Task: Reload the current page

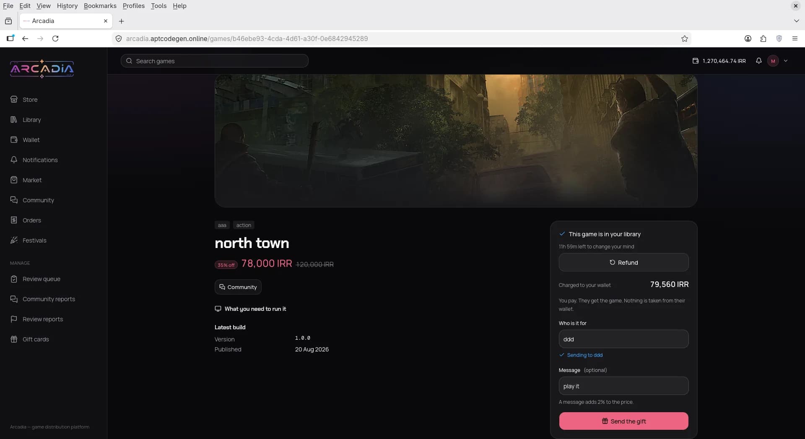Action: tap(55, 39)
